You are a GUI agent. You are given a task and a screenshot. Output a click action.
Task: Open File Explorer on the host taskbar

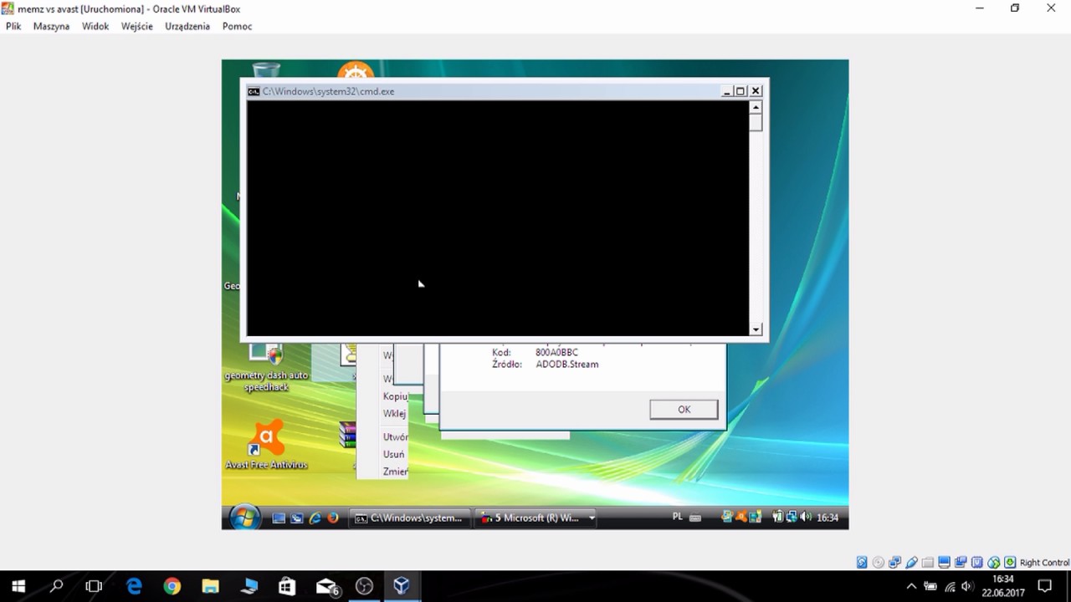[210, 586]
